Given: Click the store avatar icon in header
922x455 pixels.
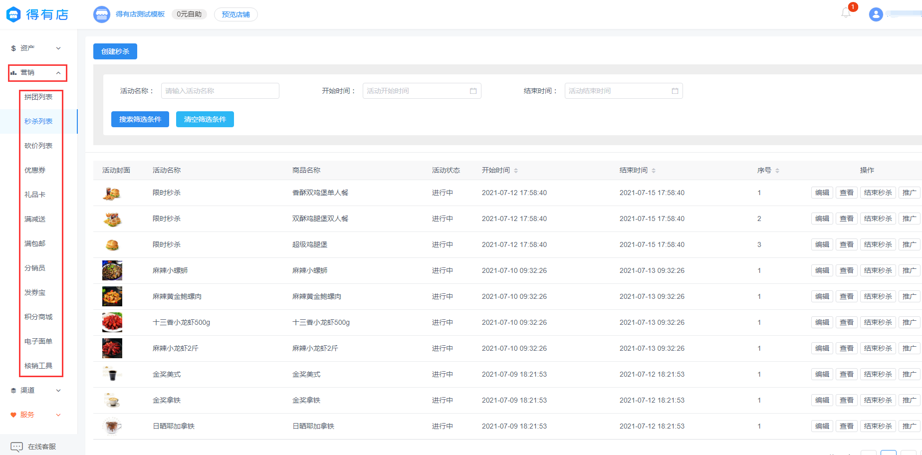Looking at the screenshot, I should (x=102, y=14).
